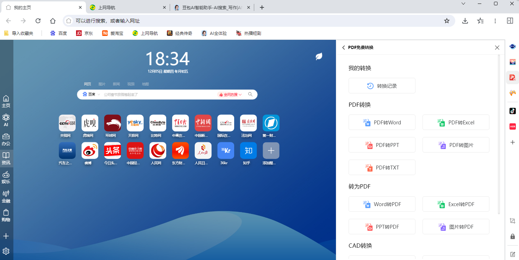
Task: Open the AI robot sidebar icon
Action: click(x=513, y=47)
